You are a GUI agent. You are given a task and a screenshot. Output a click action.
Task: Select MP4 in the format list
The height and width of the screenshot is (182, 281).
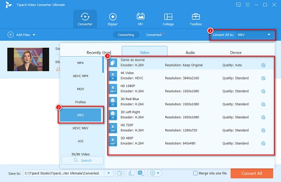[x=80, y=63]
